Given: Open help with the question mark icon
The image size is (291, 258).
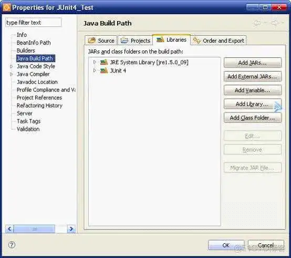Looking at the screenshot, I should point(12,245).
